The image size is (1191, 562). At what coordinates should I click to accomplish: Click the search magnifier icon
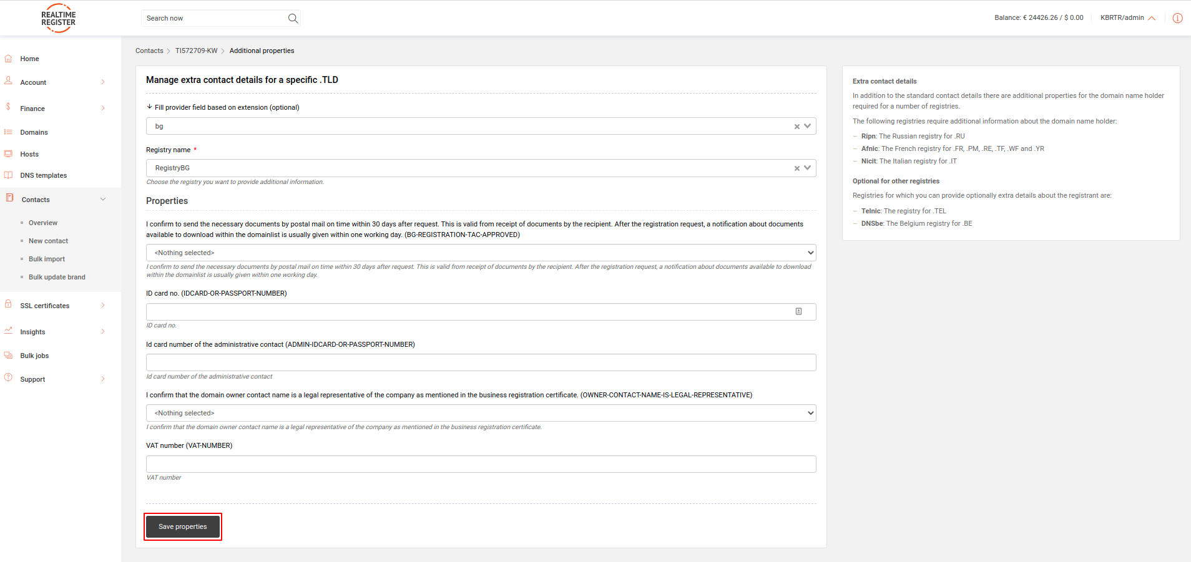click(x=293, y=18)
